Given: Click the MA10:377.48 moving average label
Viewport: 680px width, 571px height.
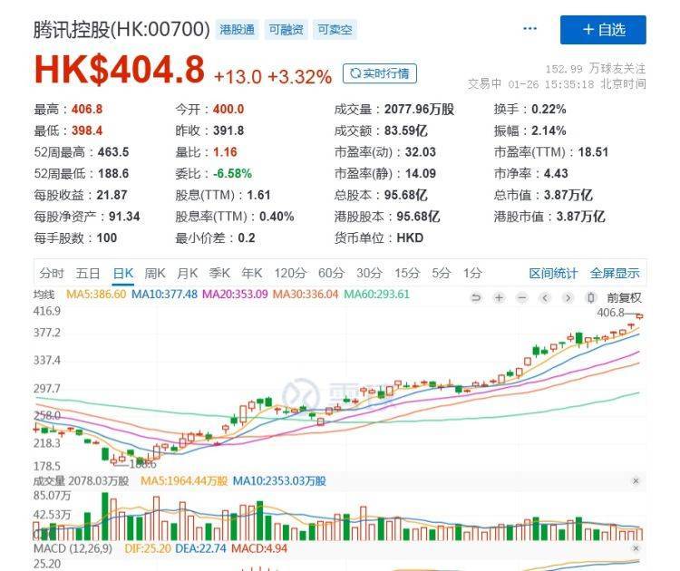Looking at the screenshot, I should (x=164, y=294).
